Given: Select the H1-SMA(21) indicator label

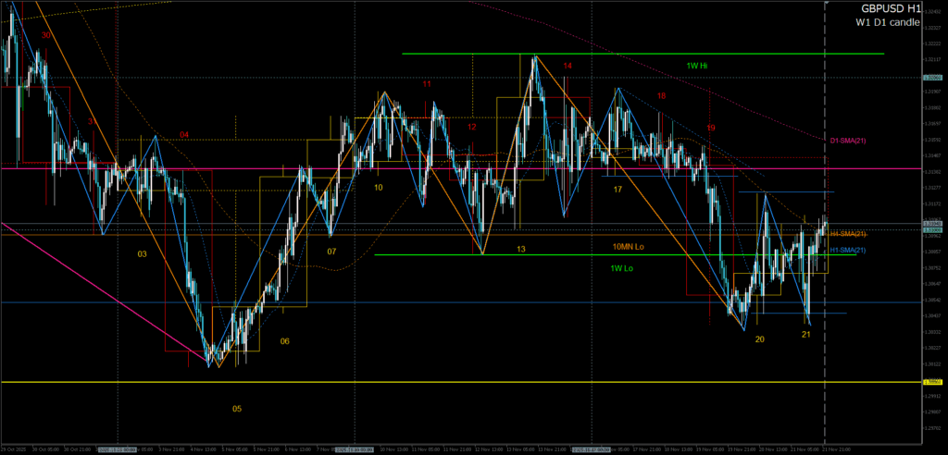Looking at the screenshot, I should point(847,251).
